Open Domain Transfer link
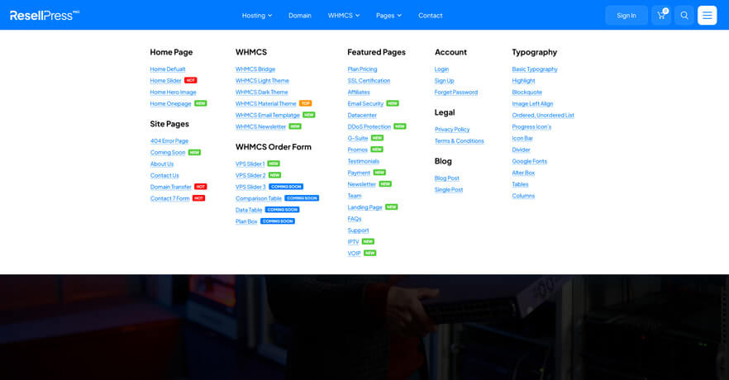The height and width of the screenshot is (380, 729). 170,187
